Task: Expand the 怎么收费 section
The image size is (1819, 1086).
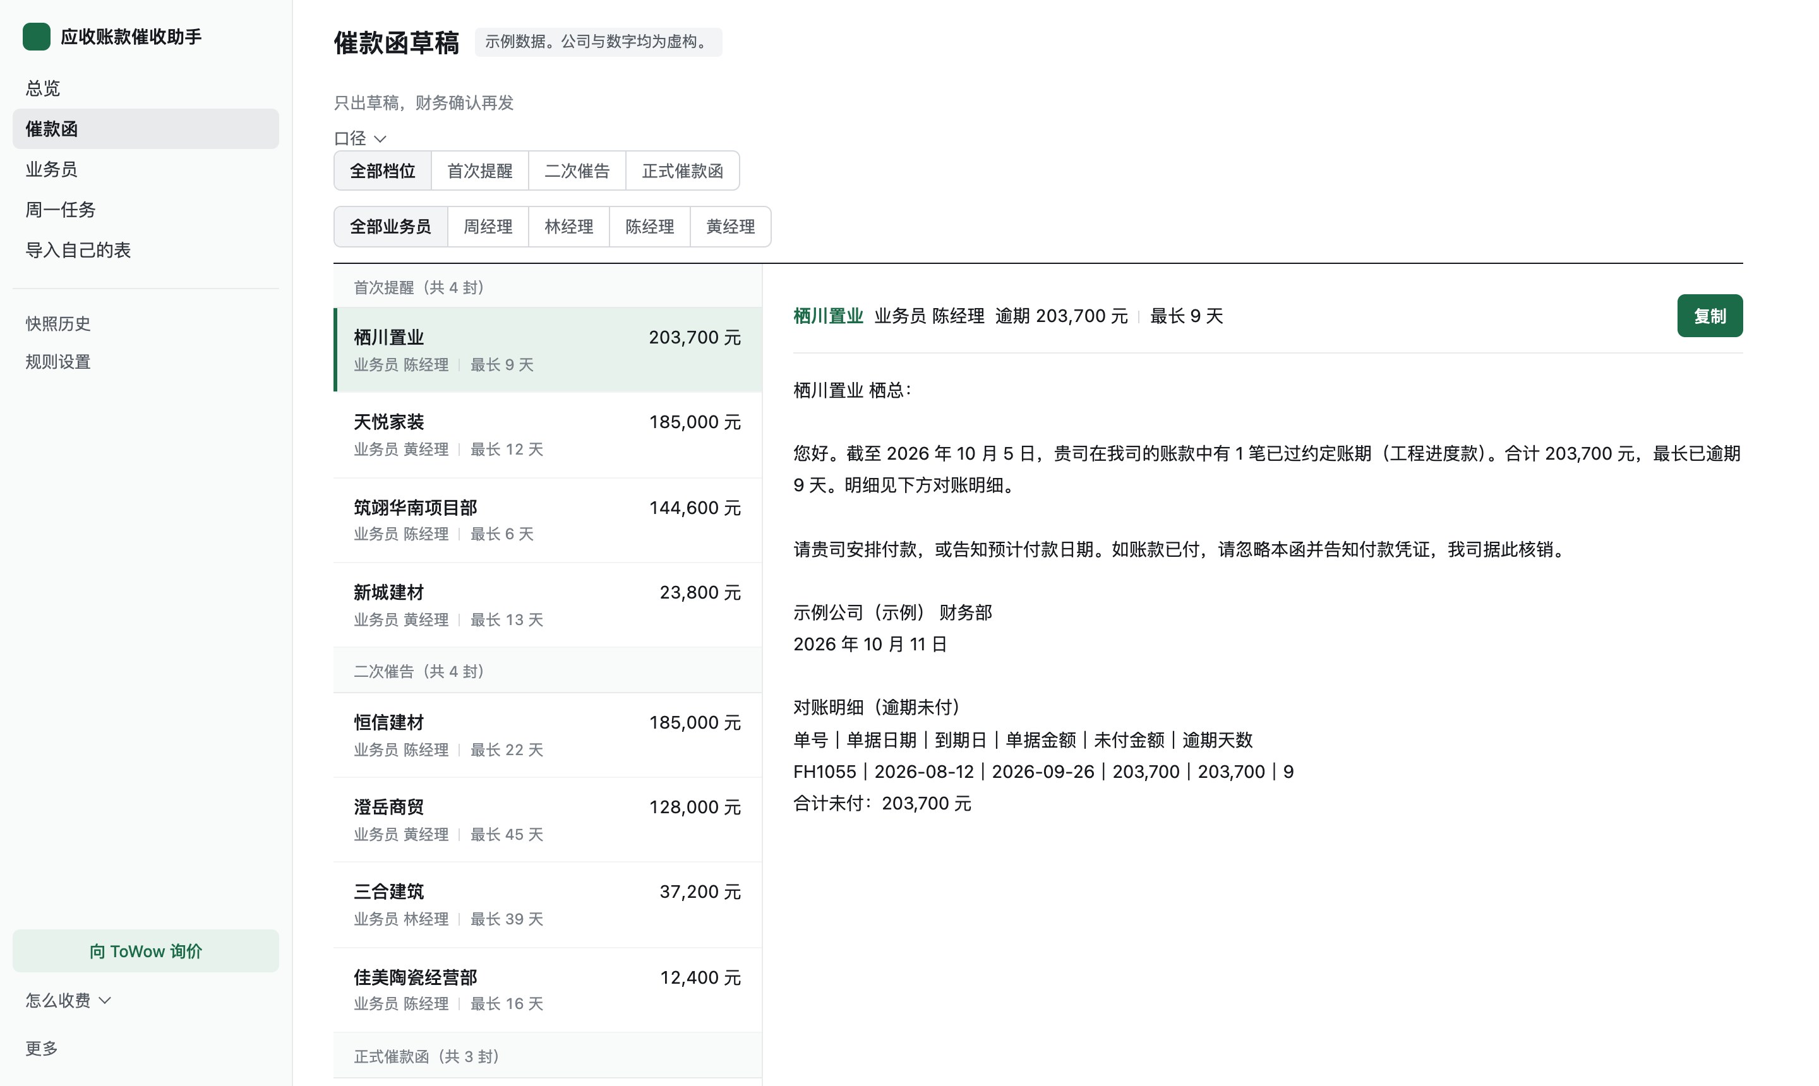Action: tap(68, 999)
